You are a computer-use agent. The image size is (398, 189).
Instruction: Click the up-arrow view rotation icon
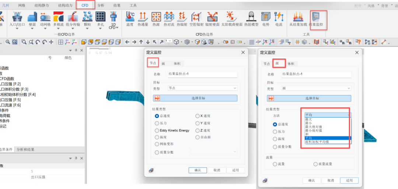pos(141,42)
